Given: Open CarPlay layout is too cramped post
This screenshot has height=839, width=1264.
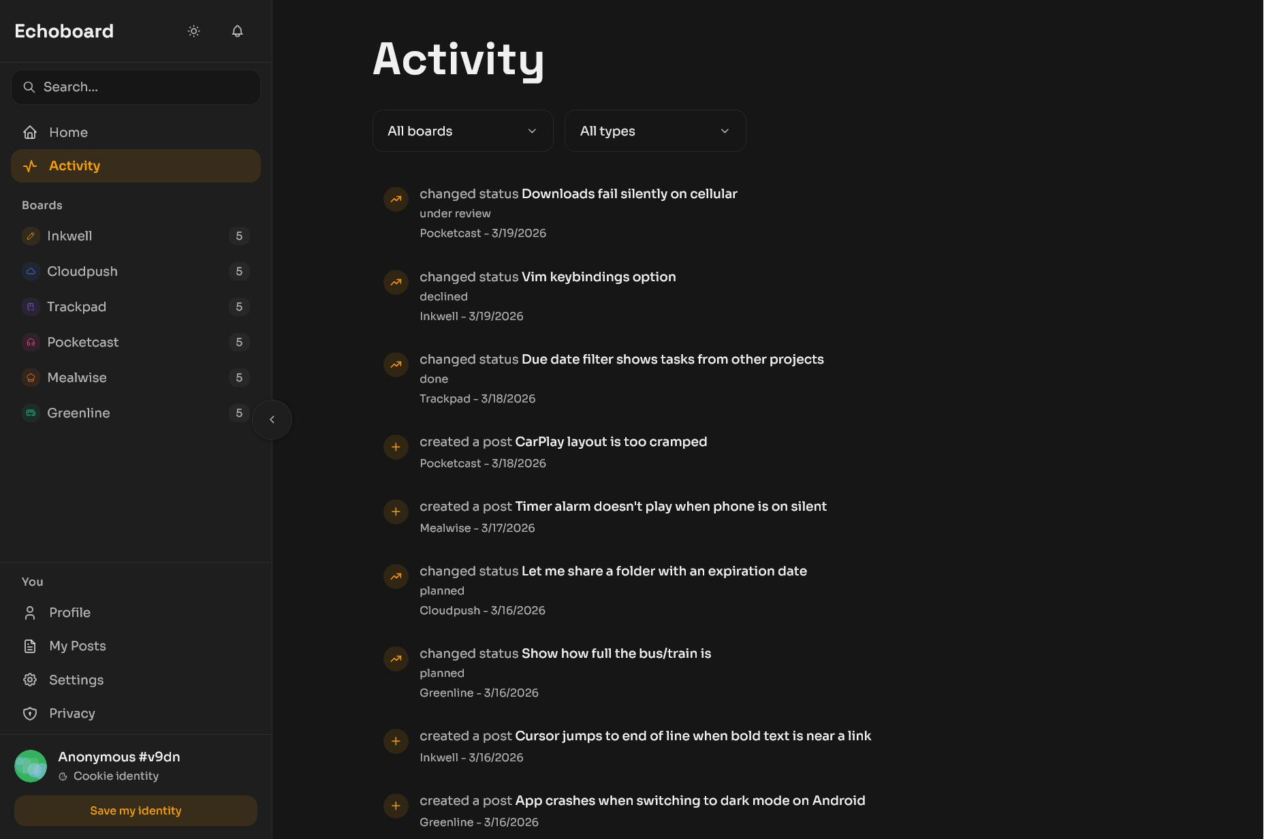Looking at the screenshot, I should click(x=610, y=442).
